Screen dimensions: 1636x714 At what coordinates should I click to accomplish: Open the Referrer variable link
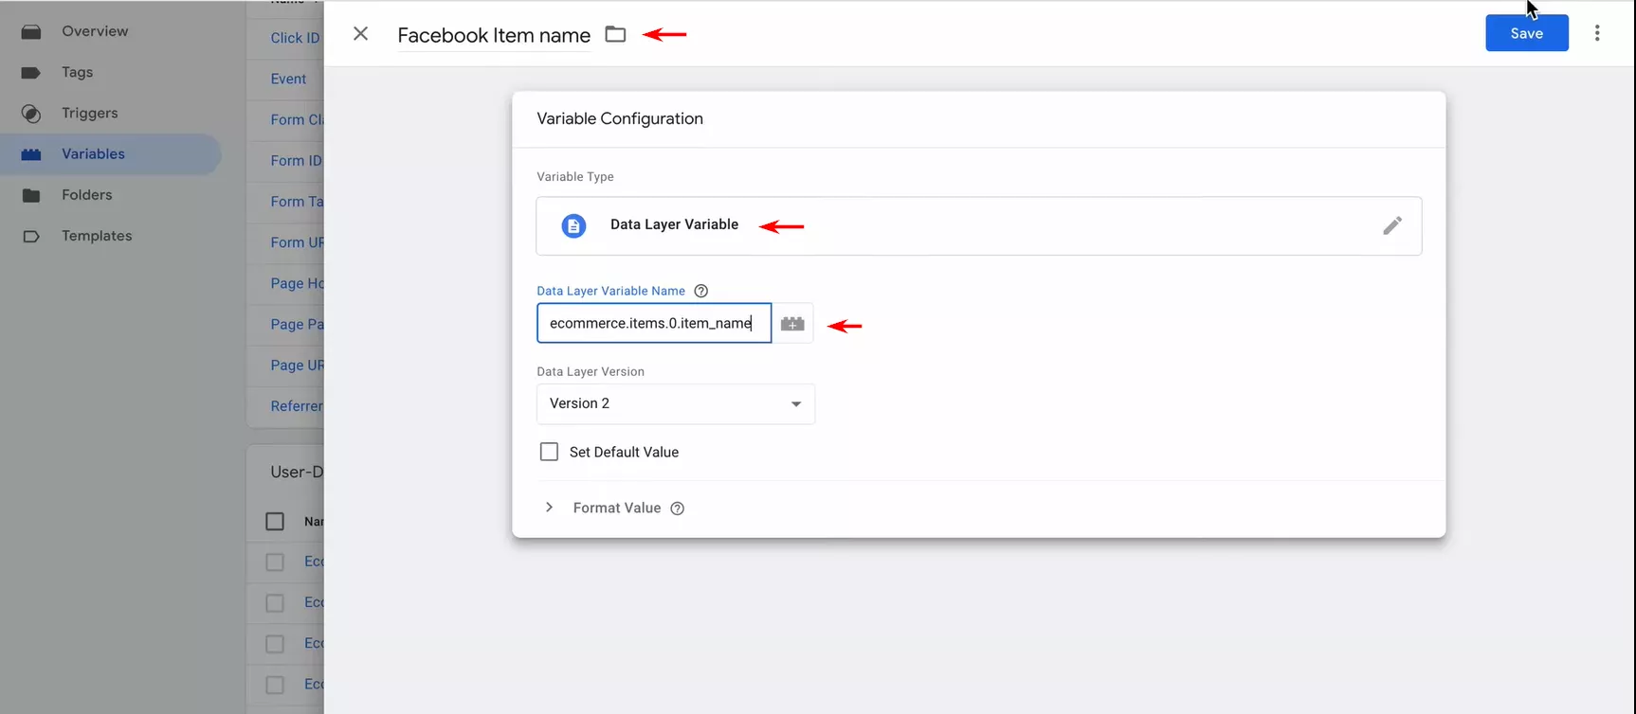pyautogui.click(x=297, y=405)
